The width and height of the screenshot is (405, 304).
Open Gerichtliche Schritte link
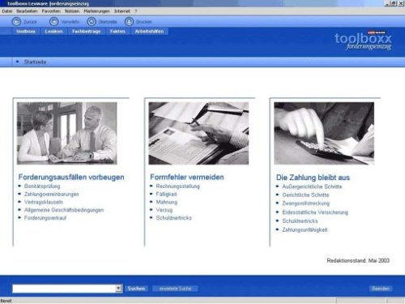coord(305,195)
